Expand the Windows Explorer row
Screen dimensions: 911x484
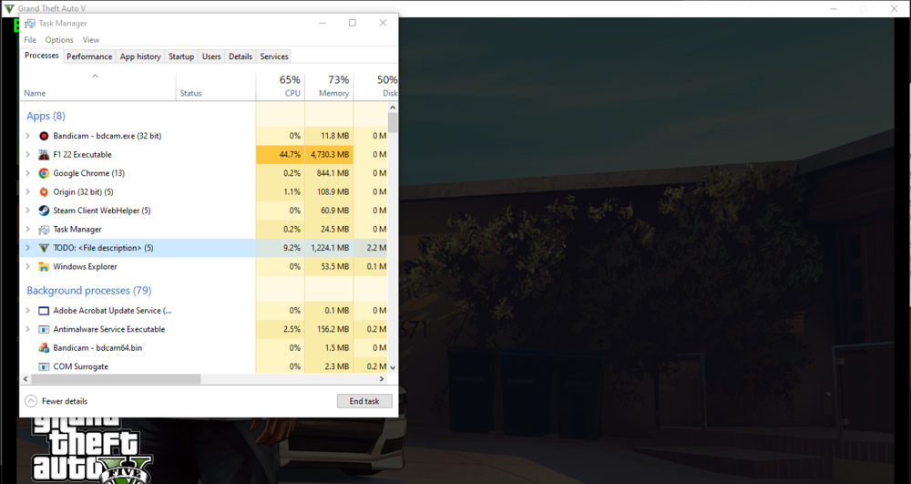pyautogui.click(x=27, y=267)
